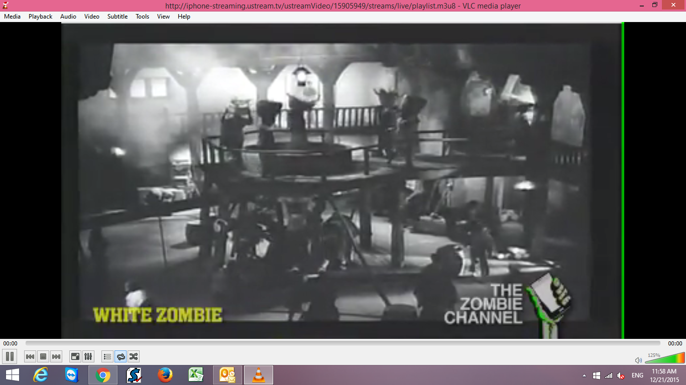Open the Audio menu

(68, 17)
